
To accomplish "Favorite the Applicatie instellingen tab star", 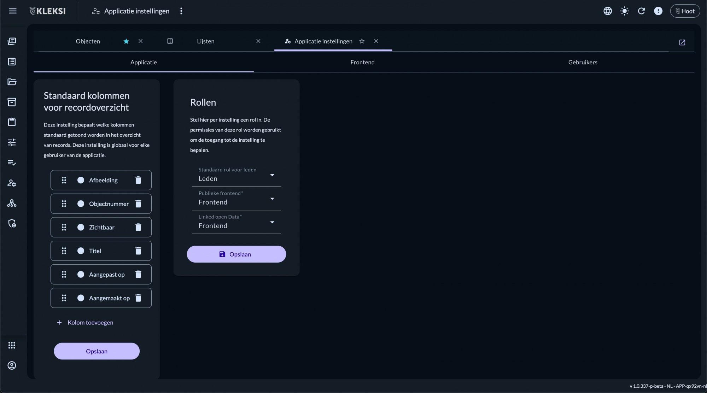I will [362, 41].
